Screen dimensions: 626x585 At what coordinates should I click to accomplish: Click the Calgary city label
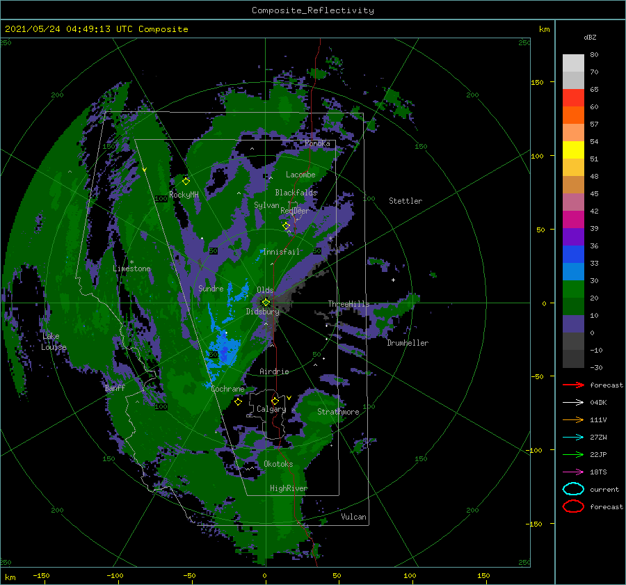271,409
